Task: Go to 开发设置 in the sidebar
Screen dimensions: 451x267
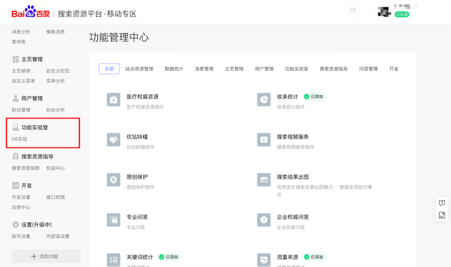Action: pos(21,197)
